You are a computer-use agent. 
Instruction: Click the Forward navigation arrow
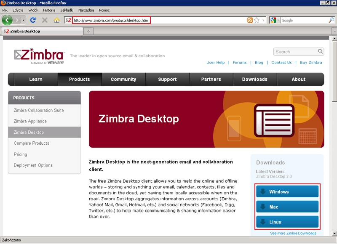[17, 20]
